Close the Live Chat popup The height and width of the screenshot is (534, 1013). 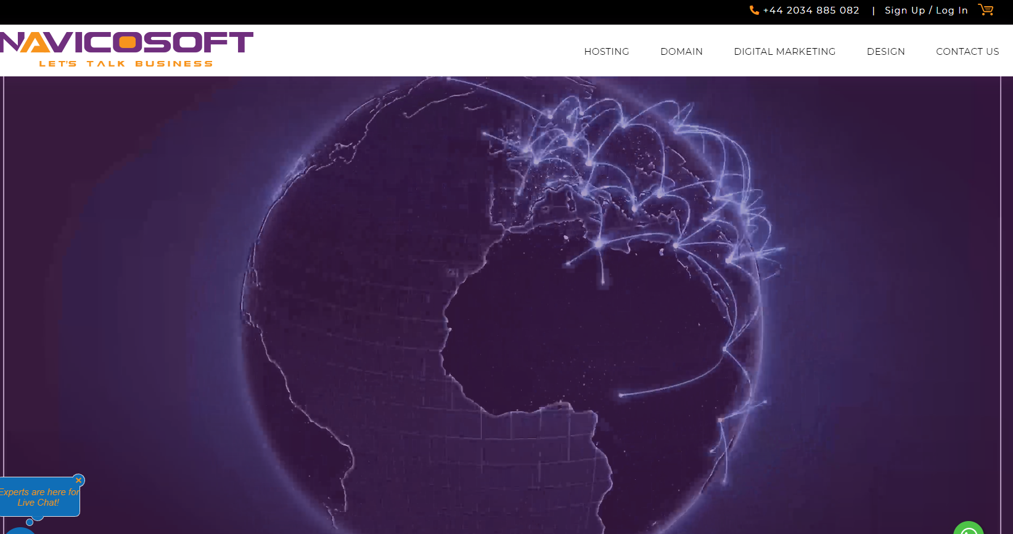78,480
